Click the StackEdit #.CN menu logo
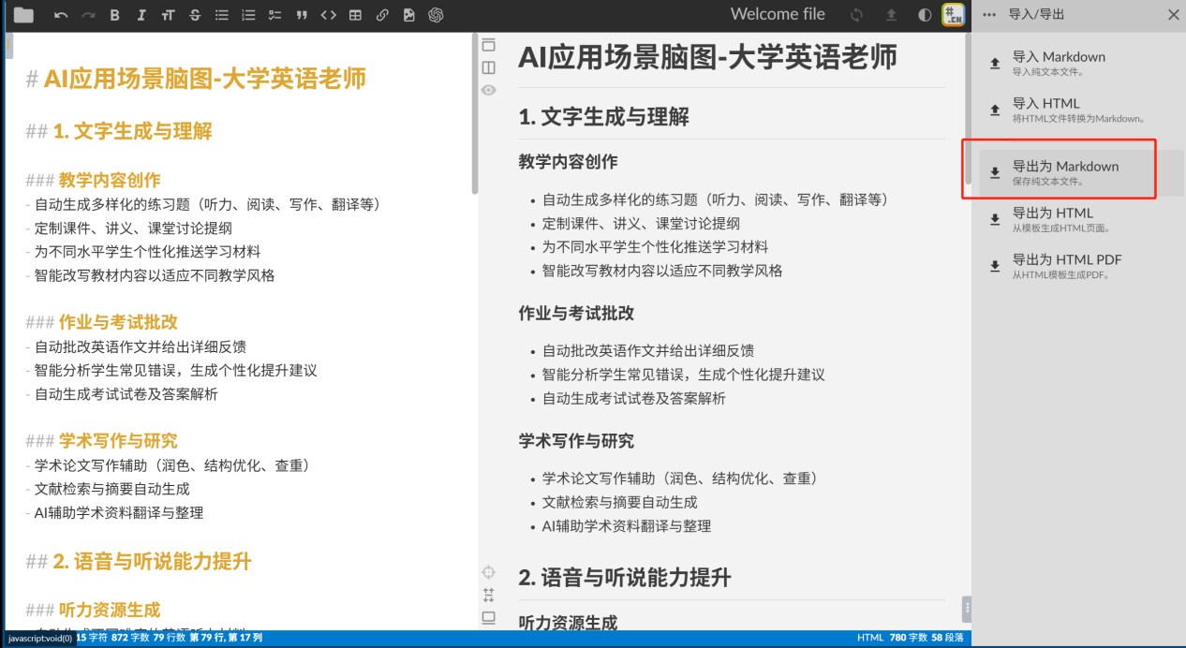This screenshot has width=1186, height=648. click(x=954, y=15)
